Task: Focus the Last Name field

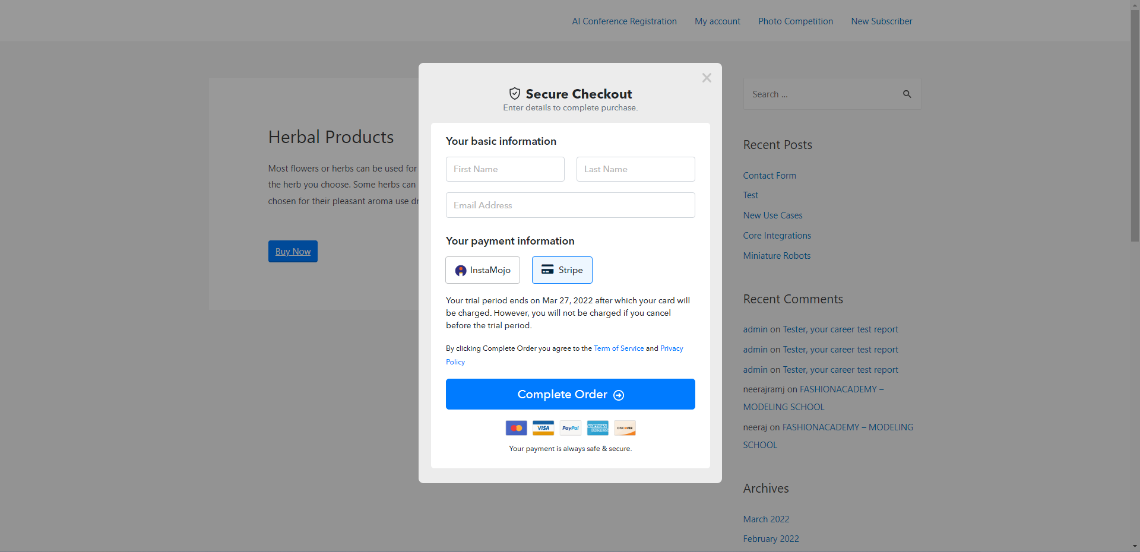Action: tap(636, 169)
